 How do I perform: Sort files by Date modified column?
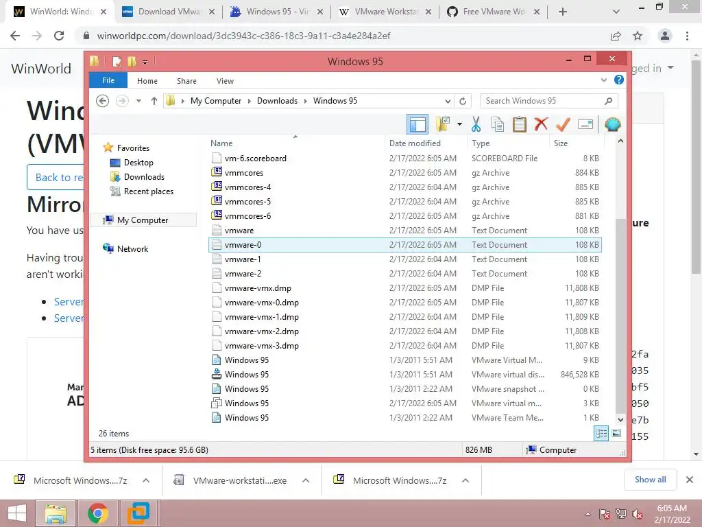[425, 143]
